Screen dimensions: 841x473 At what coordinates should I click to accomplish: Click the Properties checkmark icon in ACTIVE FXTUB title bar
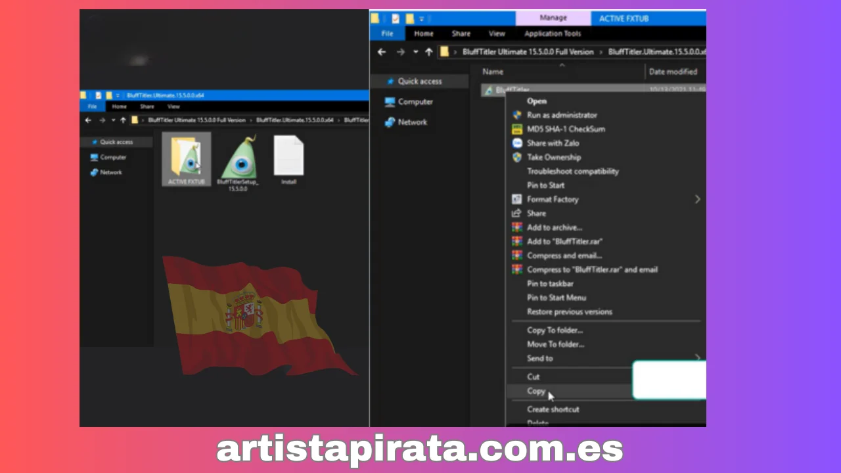pos(396,18)
